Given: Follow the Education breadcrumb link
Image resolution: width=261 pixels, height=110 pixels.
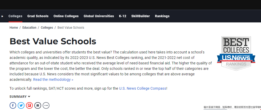Looking at the screenshot, I should pyautogui.click(x=29, y=28).
